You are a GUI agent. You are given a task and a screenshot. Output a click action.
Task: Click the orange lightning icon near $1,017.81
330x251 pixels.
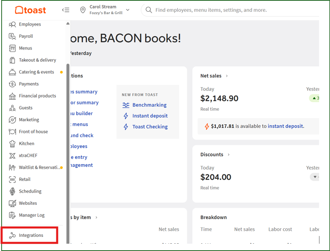coord(207,127)
